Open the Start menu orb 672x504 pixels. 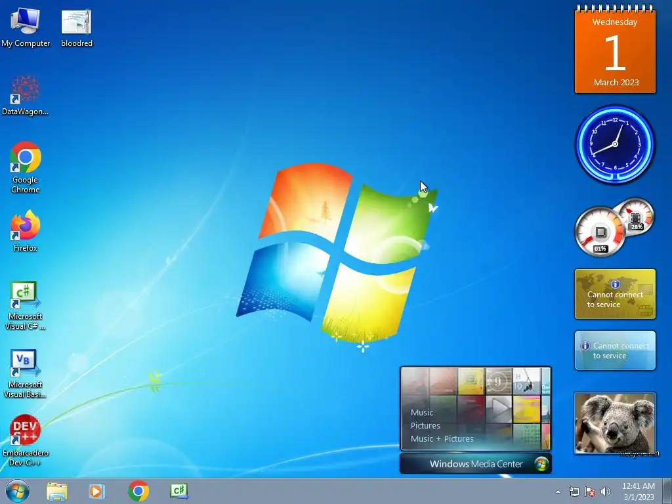coord(18,491)
